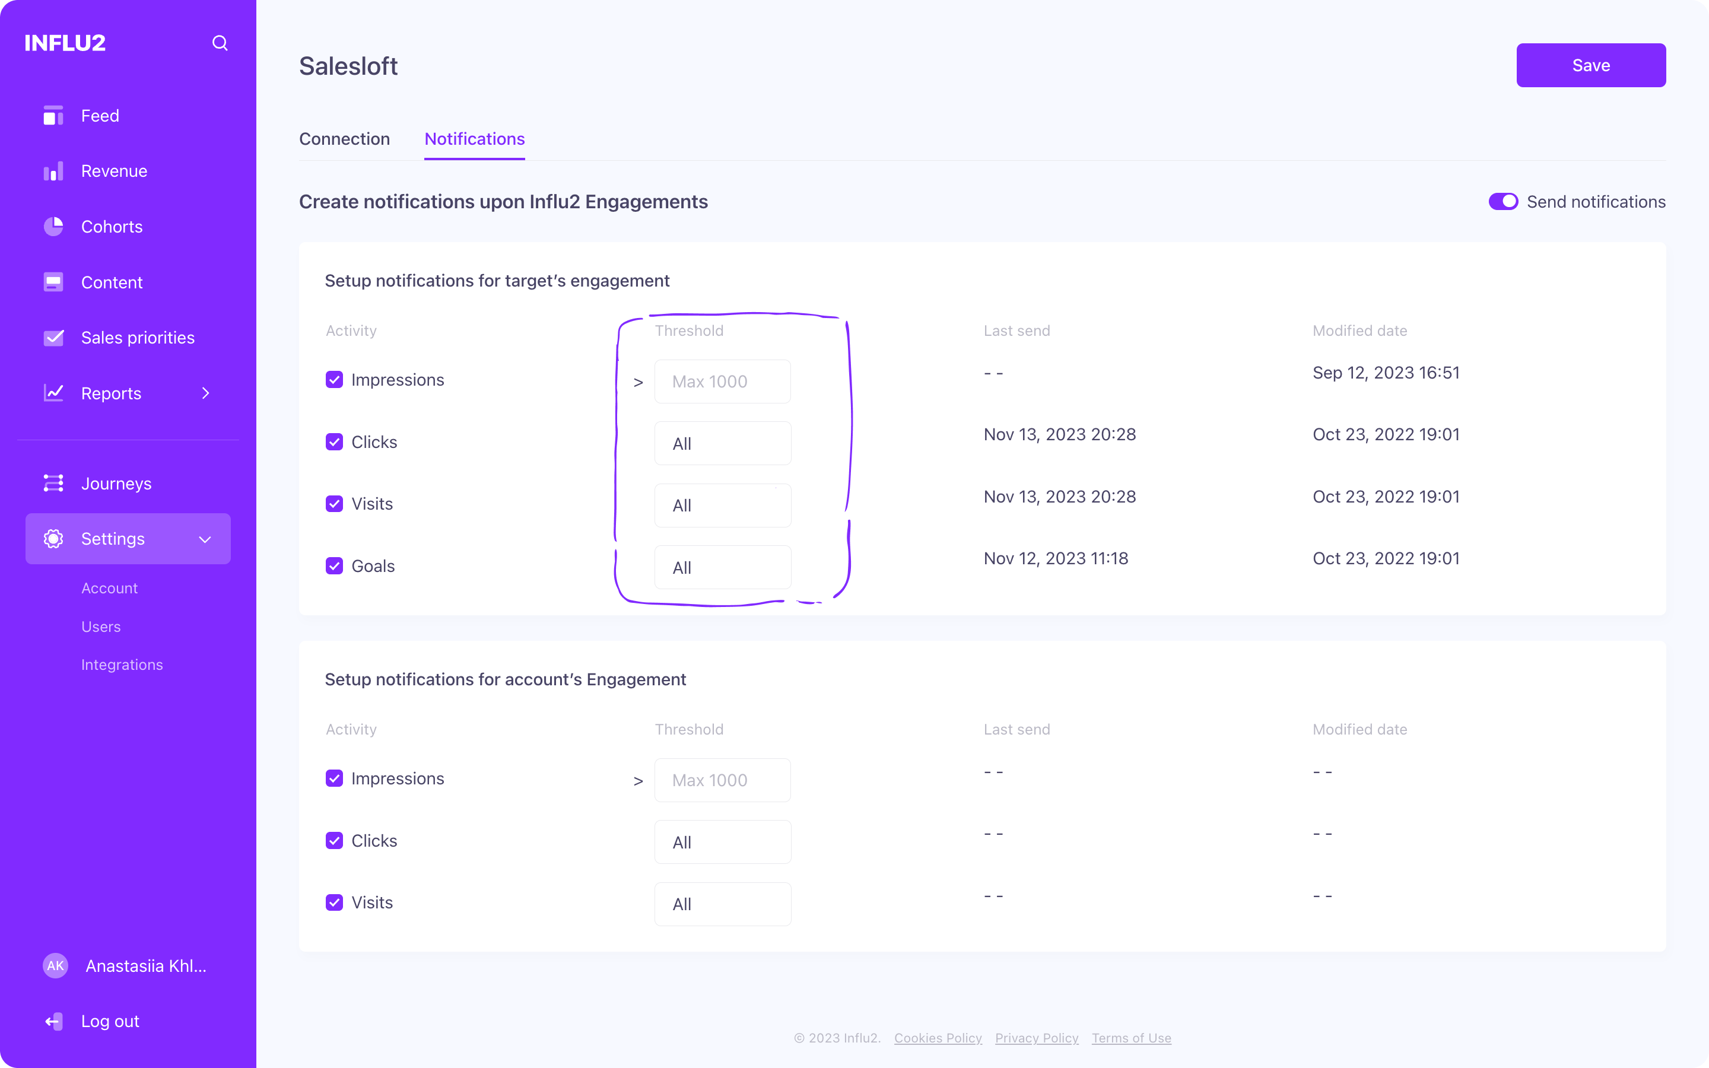Uncheck account's Impressions checkbox
The height and width of the screenshot is (1068, 1709).
pyautogui.click(x=334, y=778)
